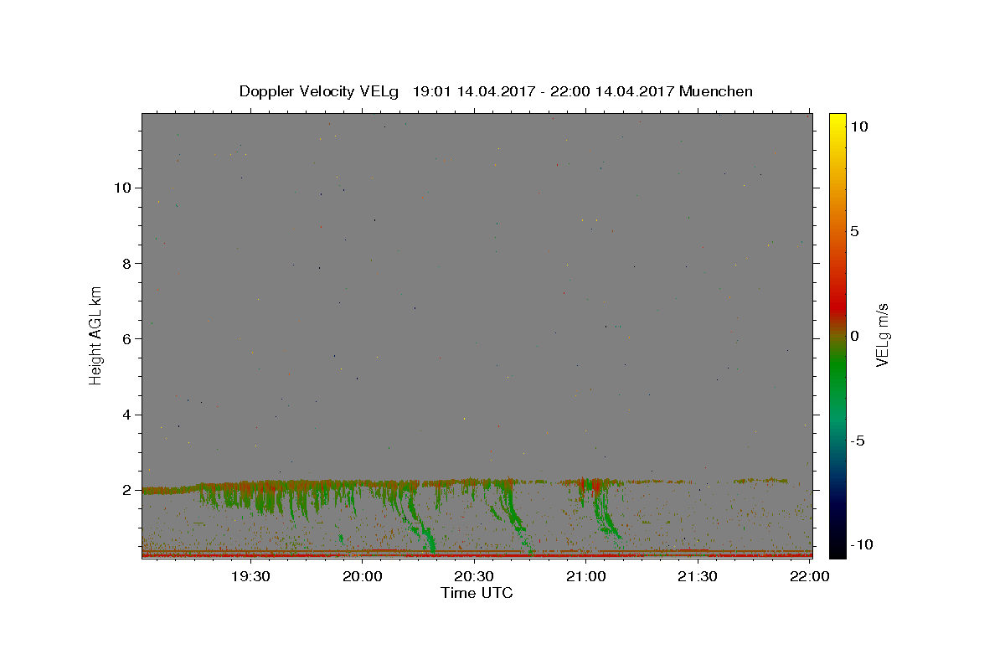Click the colorbar label VELg m/s
The image size is (1005, 670).
click(x=883, y=335)
